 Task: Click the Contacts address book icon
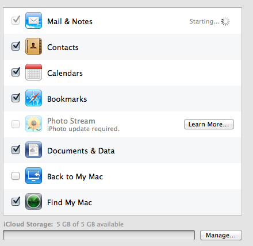pos(33,47)
